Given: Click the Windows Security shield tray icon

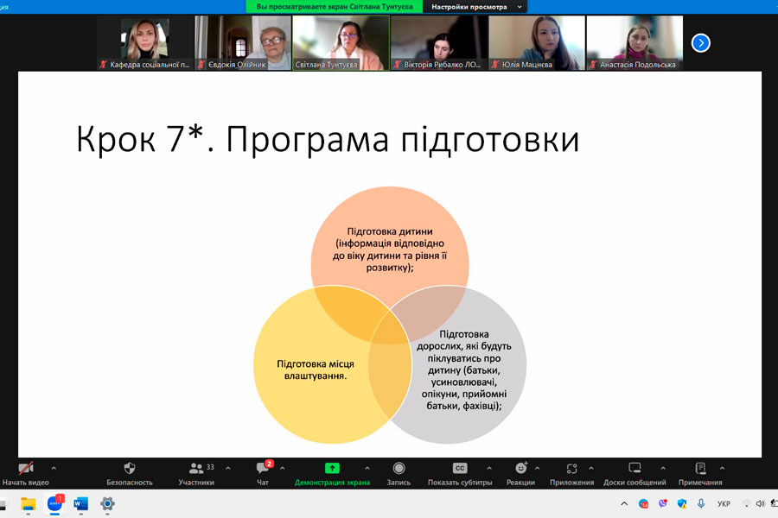Looking at the screenshot, I should pos(682,503).
